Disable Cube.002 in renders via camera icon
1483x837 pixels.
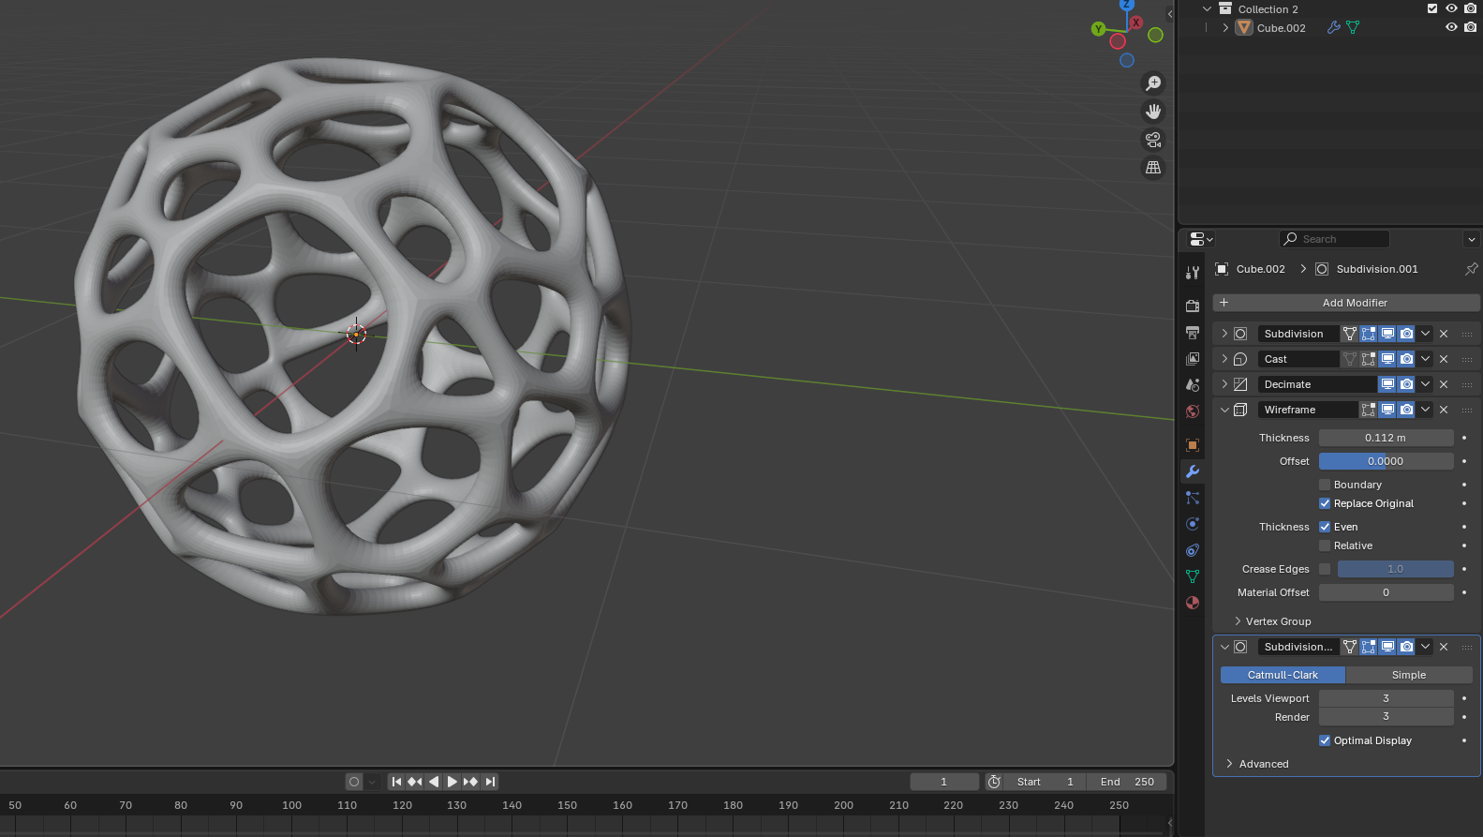1470,27
